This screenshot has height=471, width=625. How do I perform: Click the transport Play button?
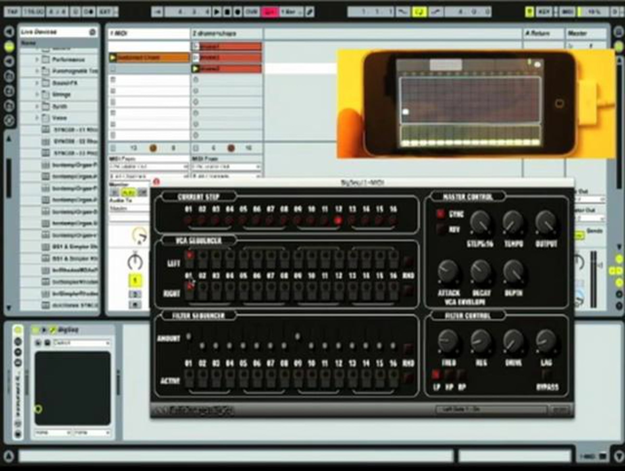click(x=217, y=12)
